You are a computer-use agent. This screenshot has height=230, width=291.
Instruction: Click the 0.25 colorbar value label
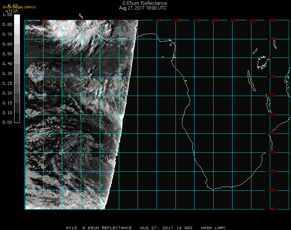7,83
